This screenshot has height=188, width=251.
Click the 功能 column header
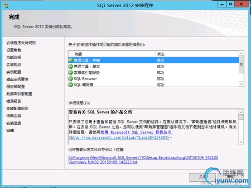(x=114, y=54)
